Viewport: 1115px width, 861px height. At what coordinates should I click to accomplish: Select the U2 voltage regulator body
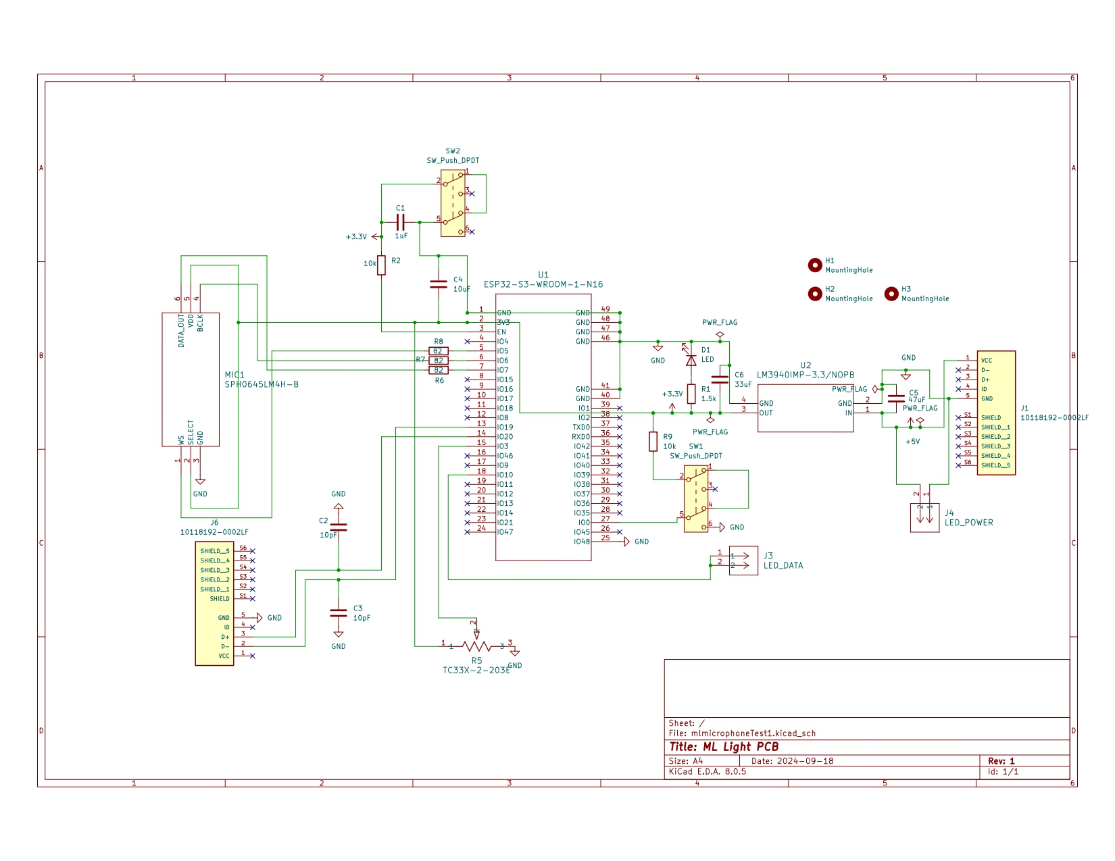(806, 408)
